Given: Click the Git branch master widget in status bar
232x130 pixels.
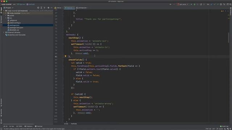Looking at the screenshot, I should 220,129.
